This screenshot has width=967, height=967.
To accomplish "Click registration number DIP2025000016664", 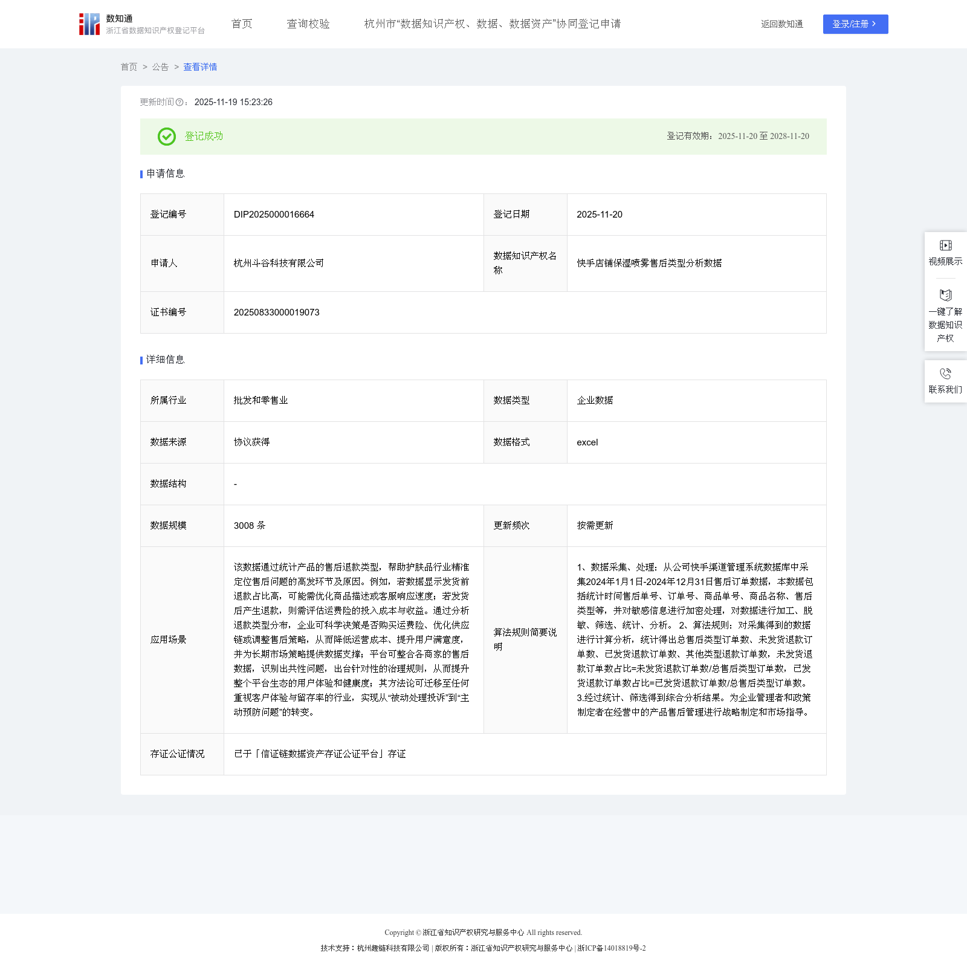I will [274, 215].
